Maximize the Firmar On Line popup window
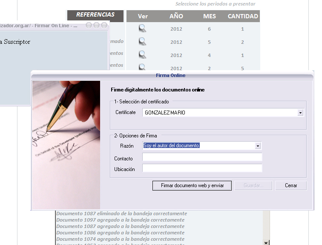 click(96, 26)
